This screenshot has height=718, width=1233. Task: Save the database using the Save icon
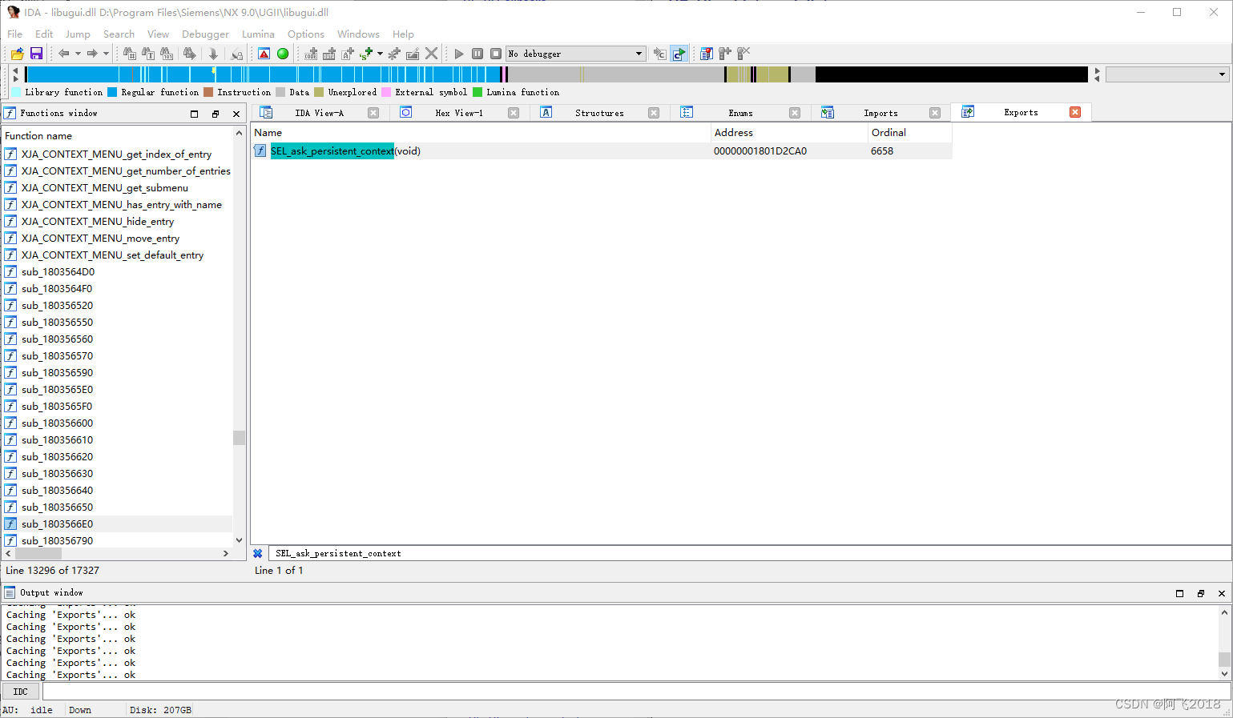coord(36,53)
